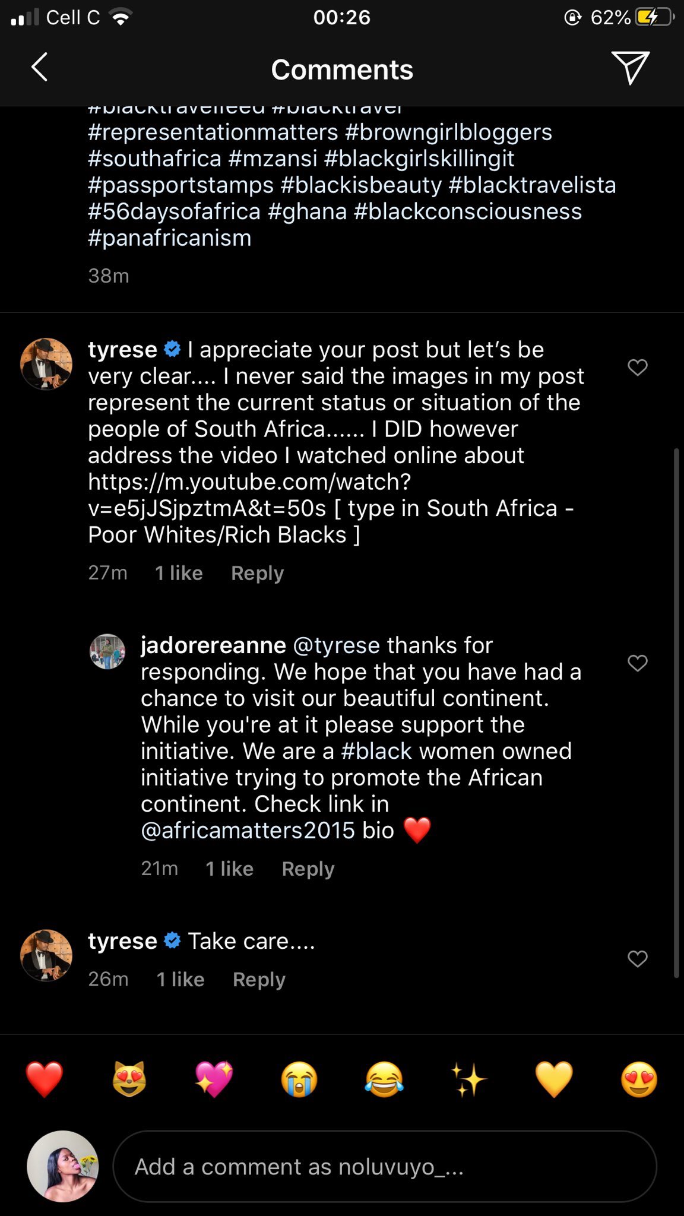Screen dimensions: 684x1216
Task: Go back using the back arrow
Action: [x=39, y=67]
